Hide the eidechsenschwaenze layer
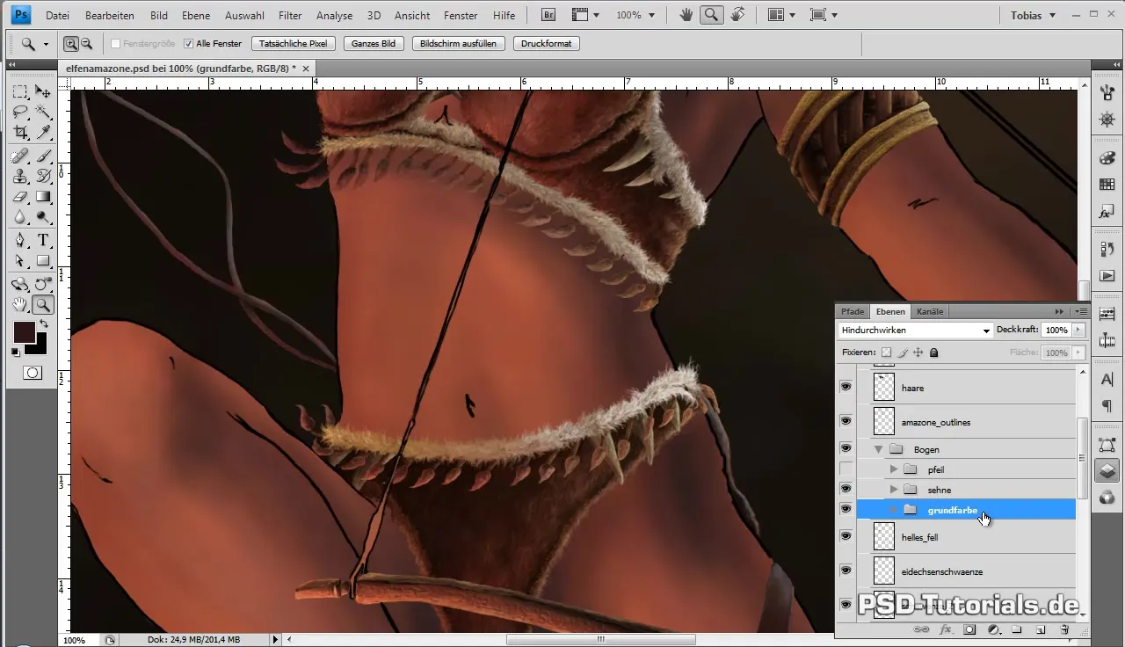Image resolution: width=1125 pixels, height=647 pixels. pos(846,571)
